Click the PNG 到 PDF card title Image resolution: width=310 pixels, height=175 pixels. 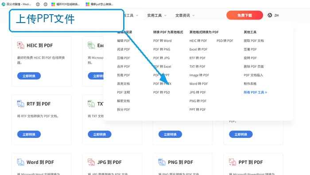[180, 162]
